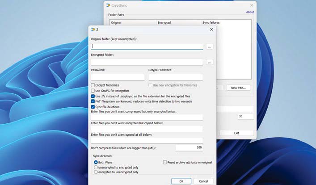This screenshot has height=185, width=316.
Task: Click the don't sync files at all field
Action: [x=147, y=141]
